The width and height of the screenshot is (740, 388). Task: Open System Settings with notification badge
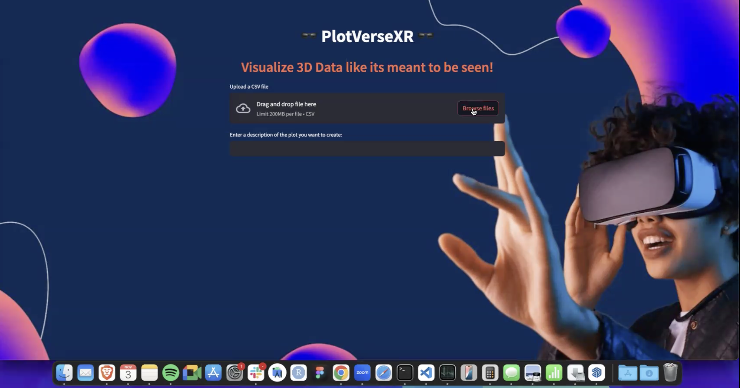[x=234, y=372]
